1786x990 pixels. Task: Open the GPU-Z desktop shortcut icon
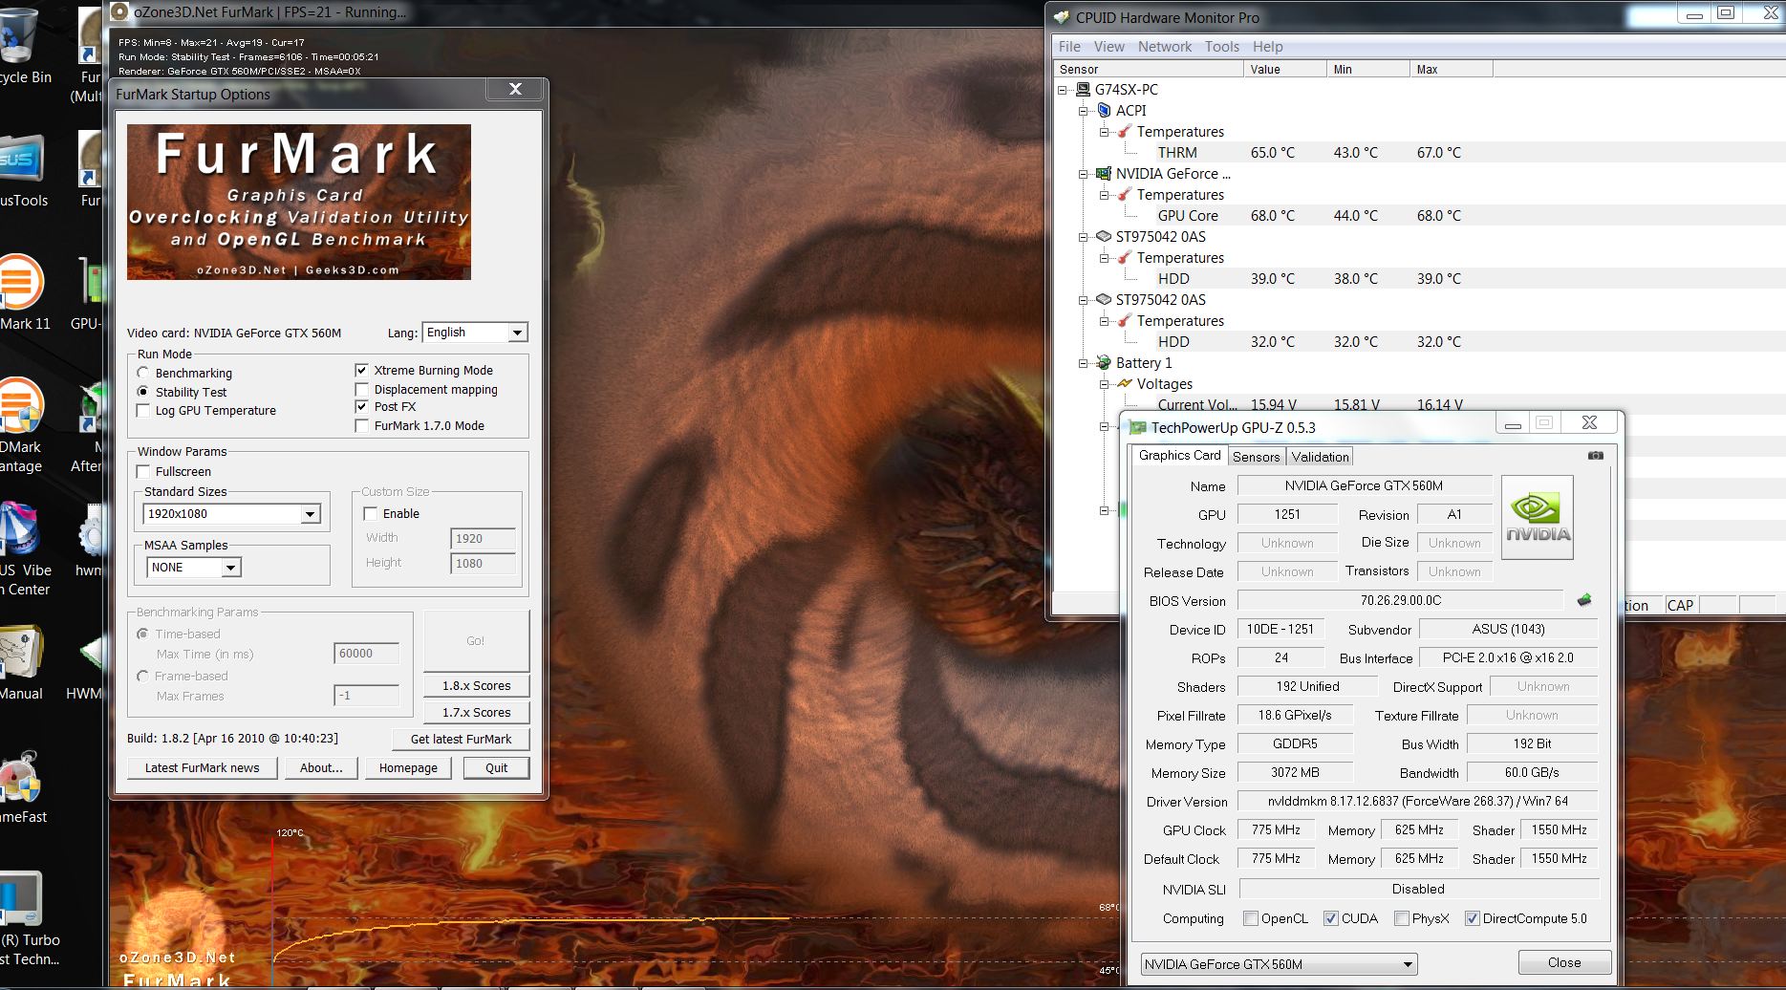point(91,282)
